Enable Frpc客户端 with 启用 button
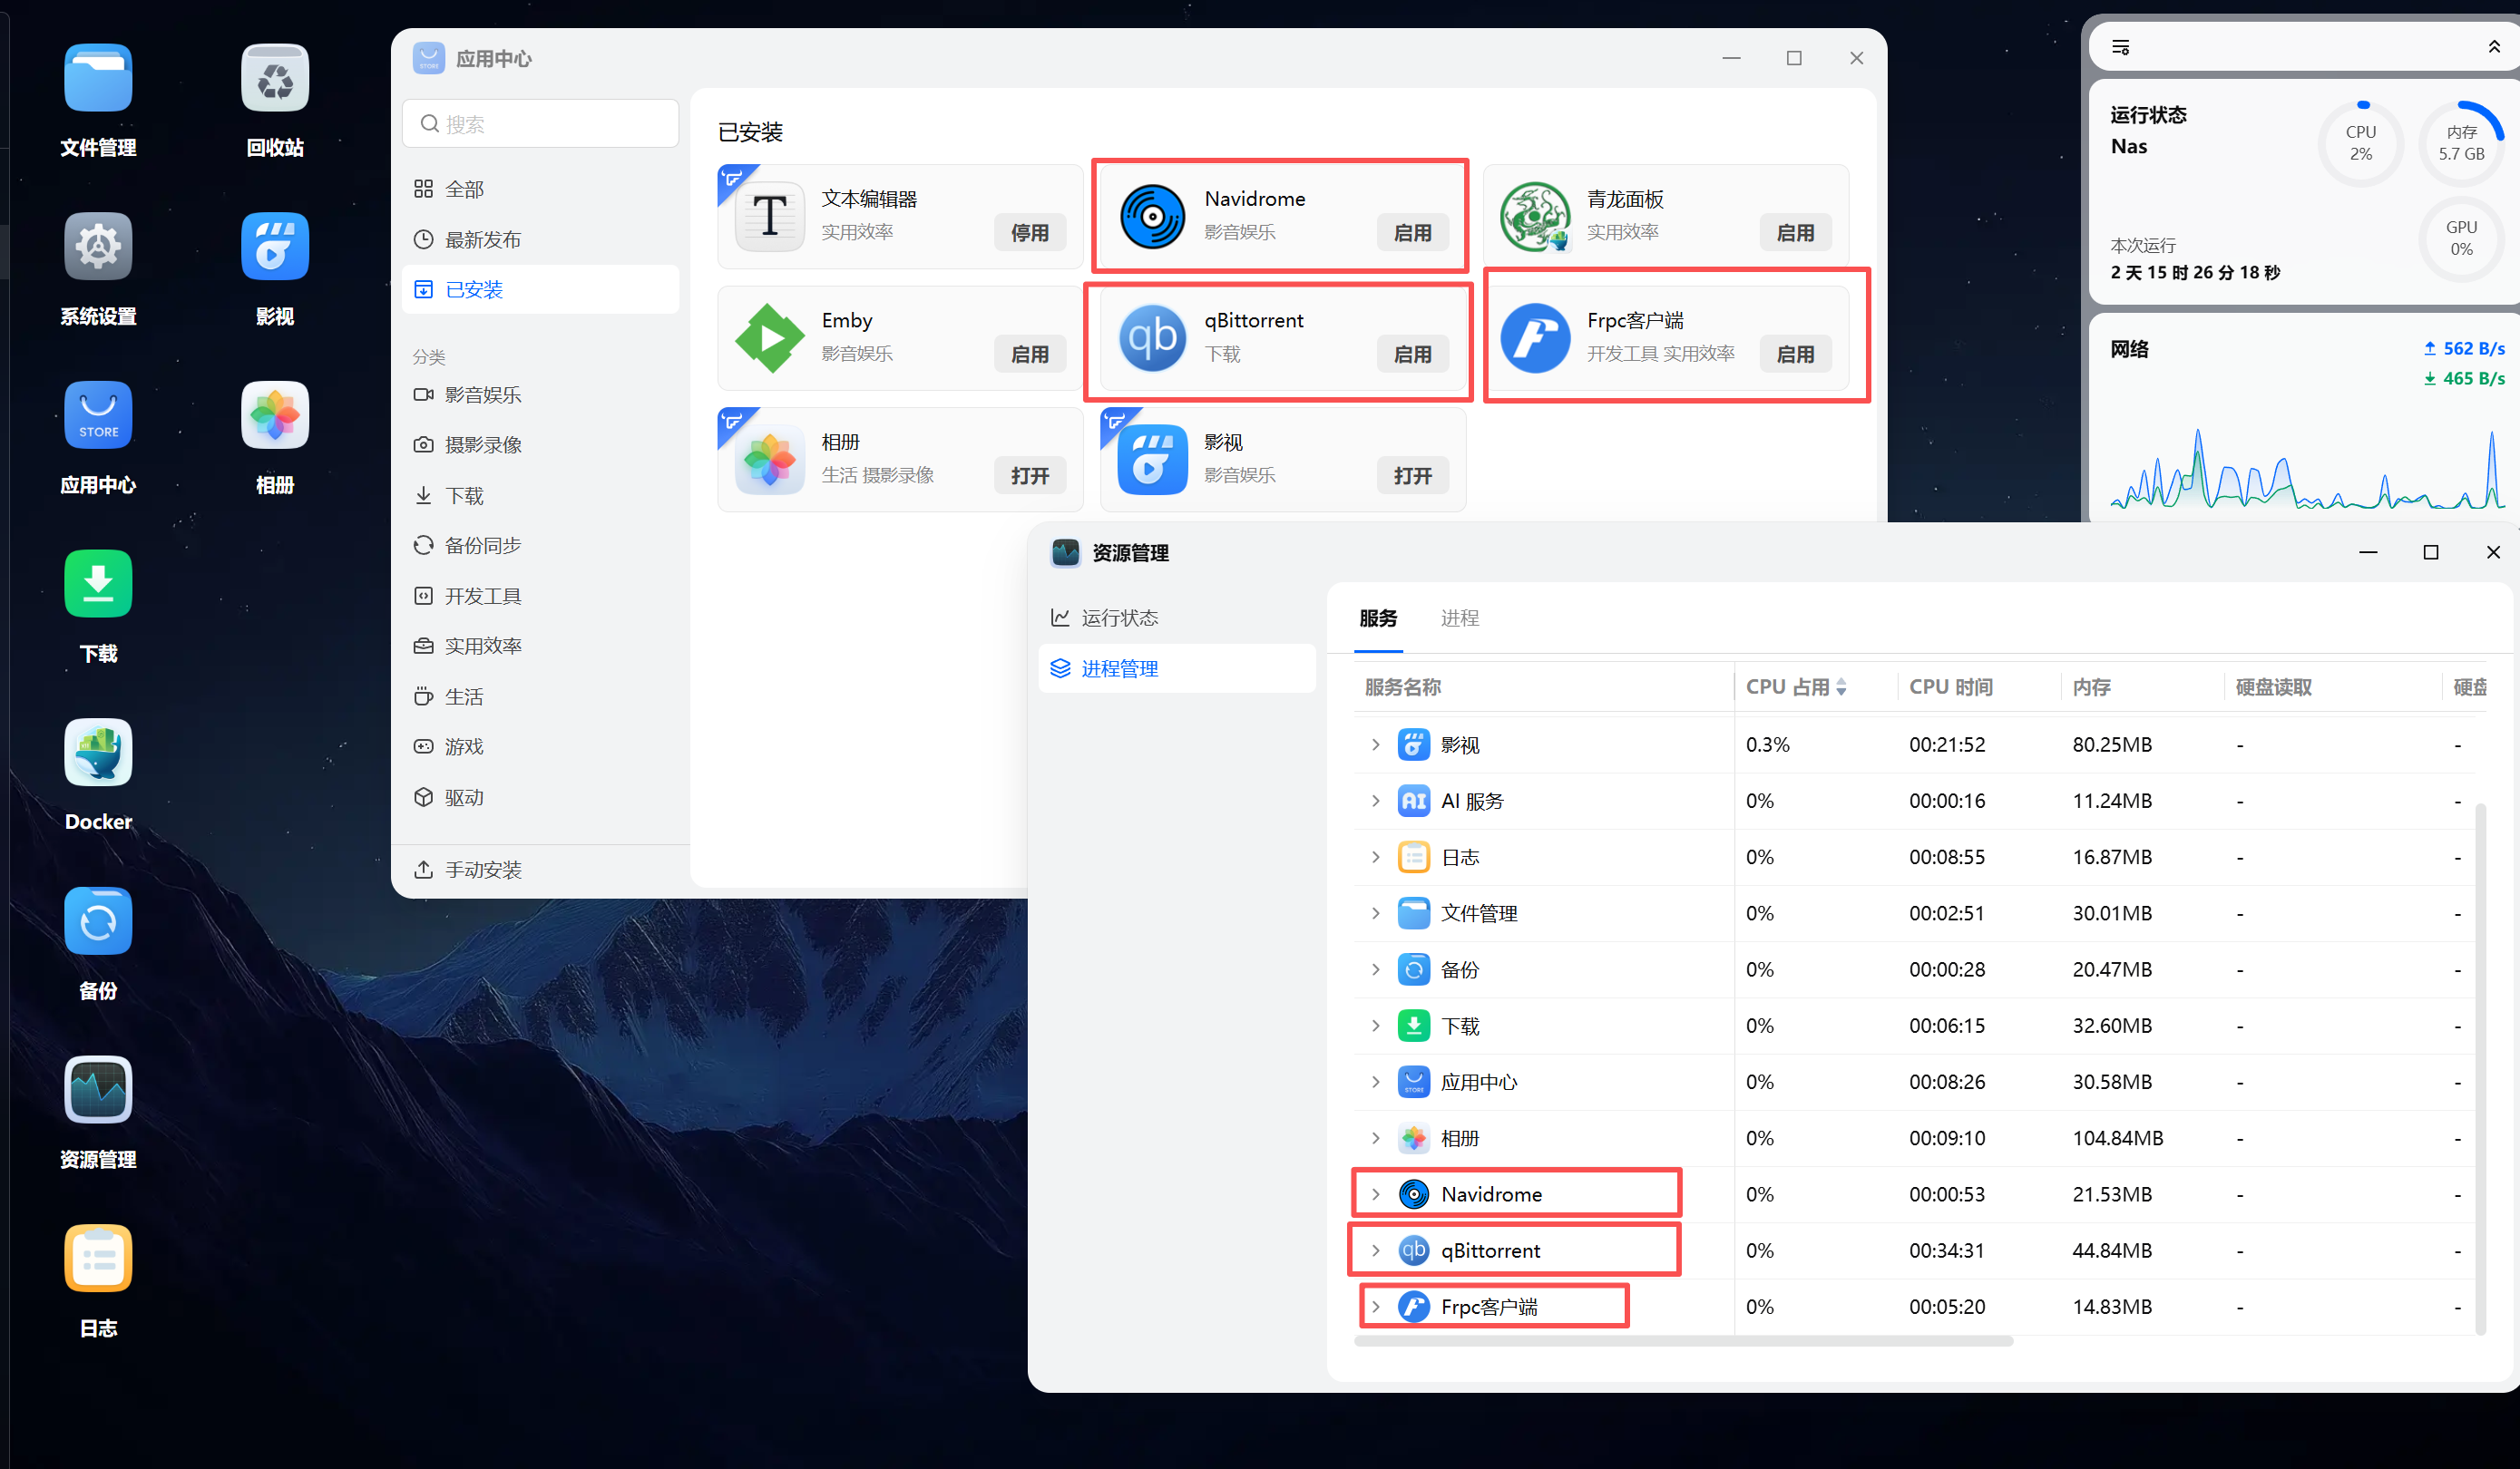Viewport: 2520px width, 1469px height. click(x=1795, y=354)
